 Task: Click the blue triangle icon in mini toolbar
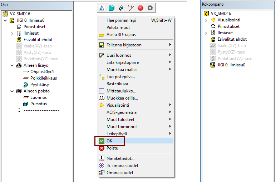102,8
